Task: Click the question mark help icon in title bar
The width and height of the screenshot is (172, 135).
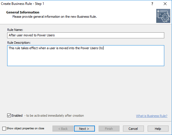Action: click(152, 4)
